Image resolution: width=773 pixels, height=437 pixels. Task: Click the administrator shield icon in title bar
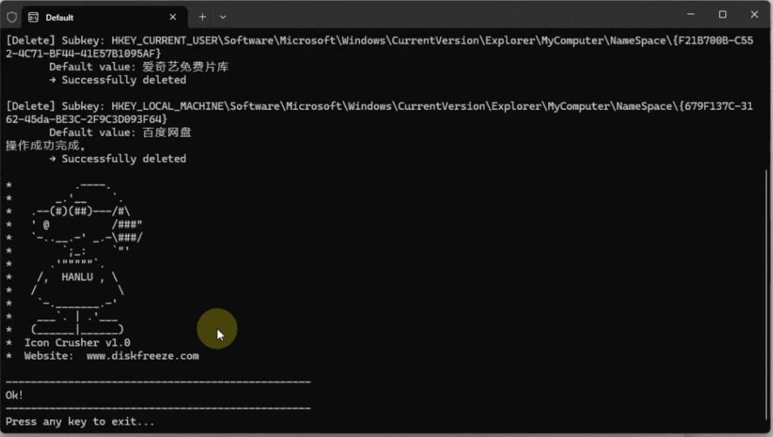(11, 17)
